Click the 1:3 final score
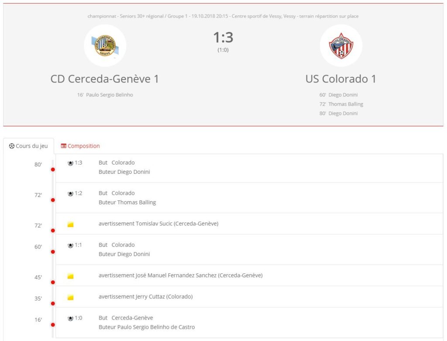The image size is (447, 341). (x=223, y=38)
